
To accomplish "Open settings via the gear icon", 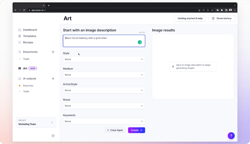I will pos(53,136).
